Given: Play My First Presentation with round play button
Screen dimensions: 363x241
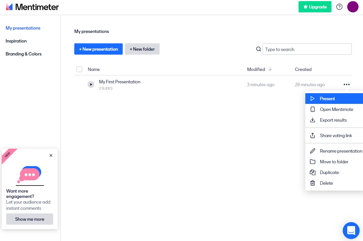Looking at the screenshot, I should tap(91, 84).
